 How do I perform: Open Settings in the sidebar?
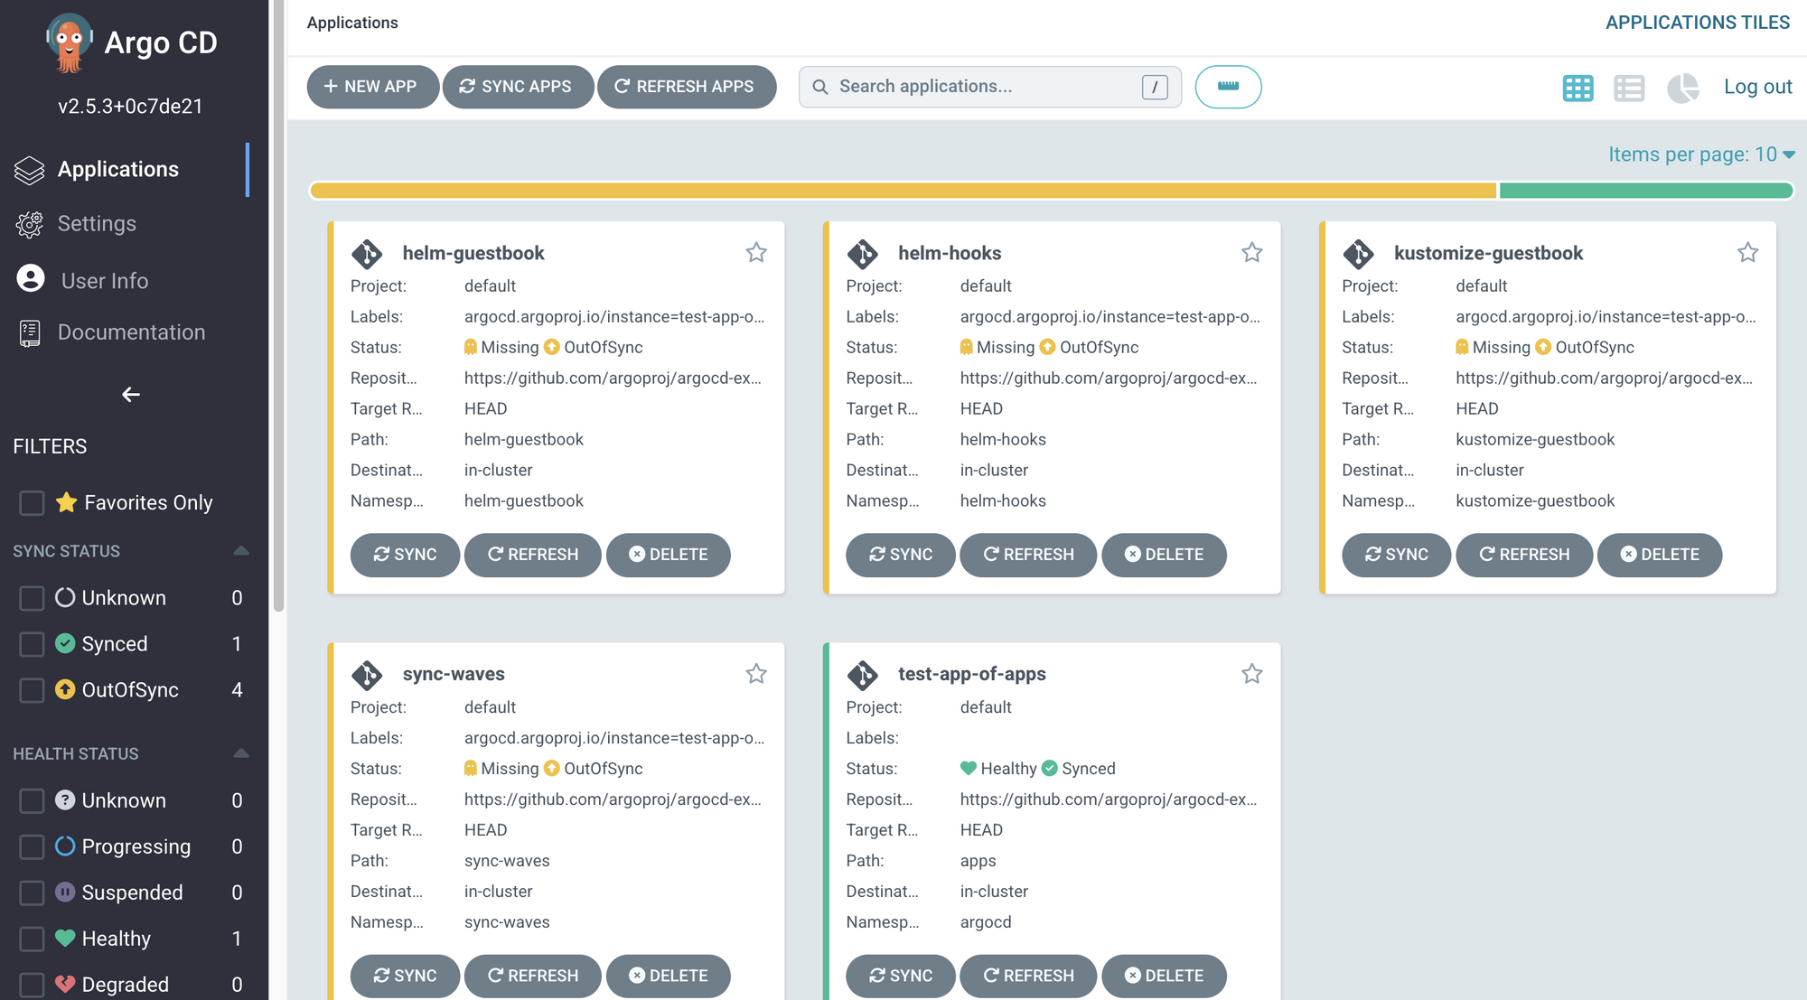coord(97,224)
